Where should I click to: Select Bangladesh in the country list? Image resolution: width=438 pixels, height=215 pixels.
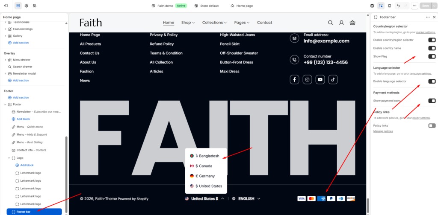(206, 156)
